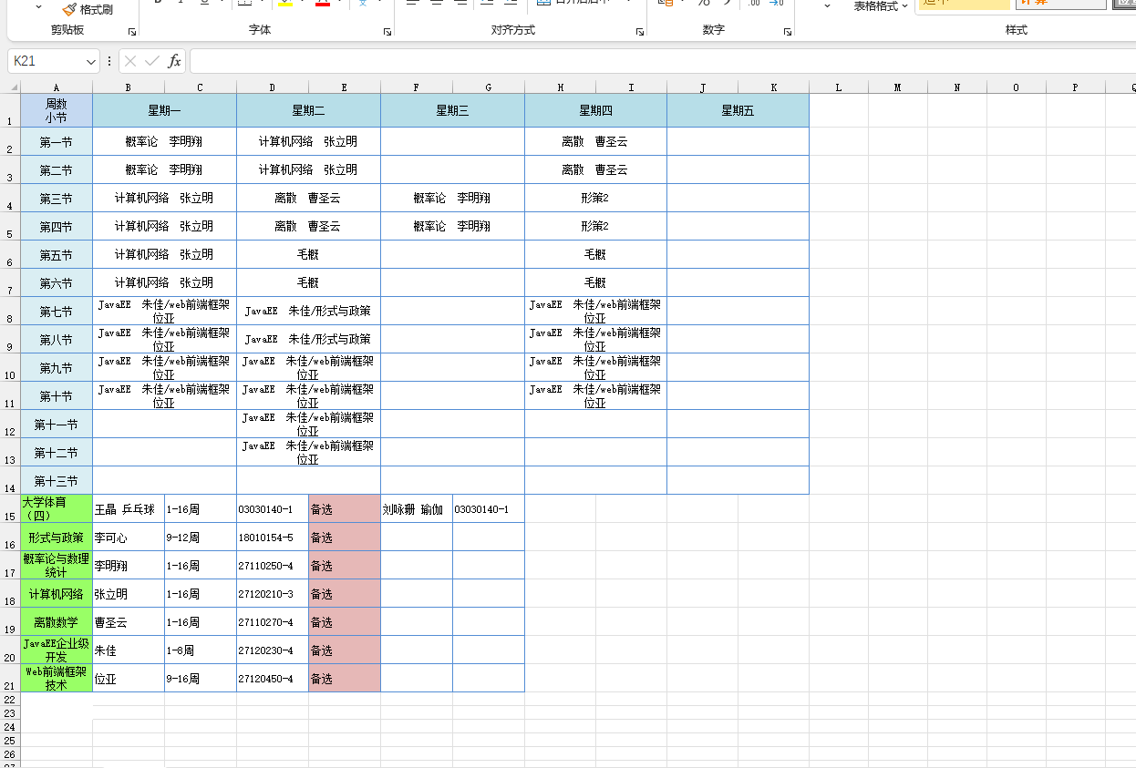Select the cell containing 刘咏珊 瑜伽
This screenshot has height=768, width=1136.
click(x=417, y=509)
